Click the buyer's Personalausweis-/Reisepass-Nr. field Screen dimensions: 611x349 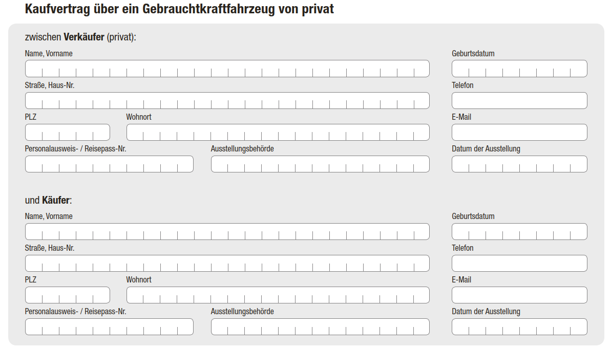(109, 327)
